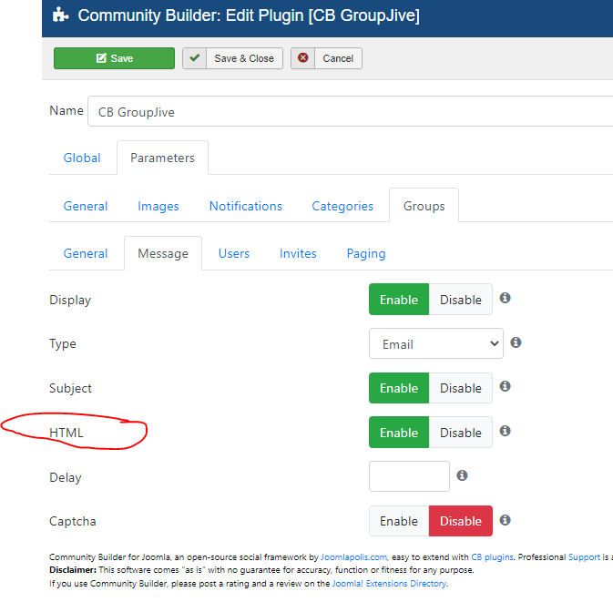The height and width of the screenshot is (602, 613).
Task: Show info tooltip for Delay setting
Action: (x=462, y=475)
